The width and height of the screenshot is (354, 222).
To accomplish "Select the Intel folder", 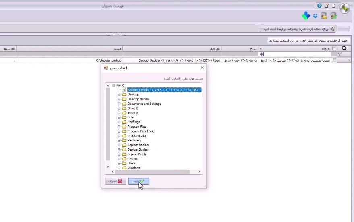I will (x=131, y=117).
